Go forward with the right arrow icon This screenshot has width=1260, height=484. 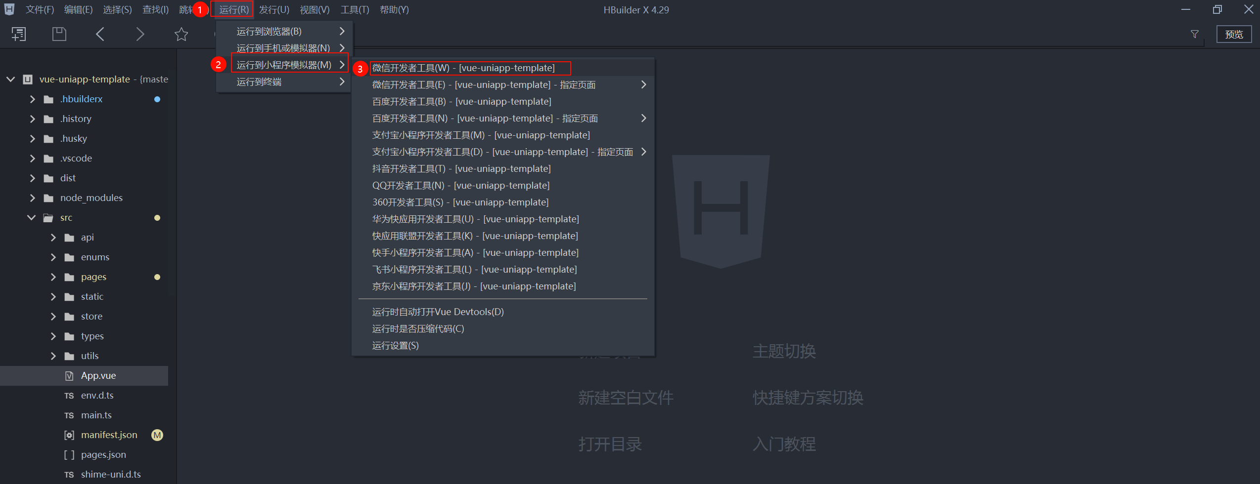click(140, 34)
